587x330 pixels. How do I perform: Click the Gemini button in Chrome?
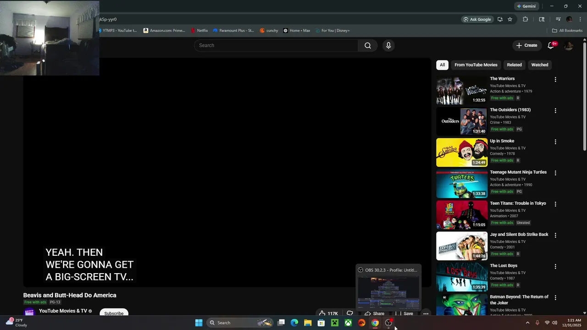(x=526, y=6)
